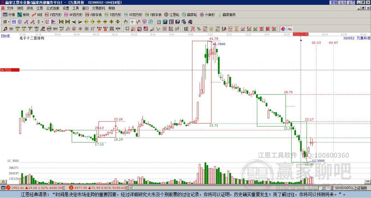Click the save floppy disk icon
Viewport: 371px width, 198px height.
pos(178,22)
